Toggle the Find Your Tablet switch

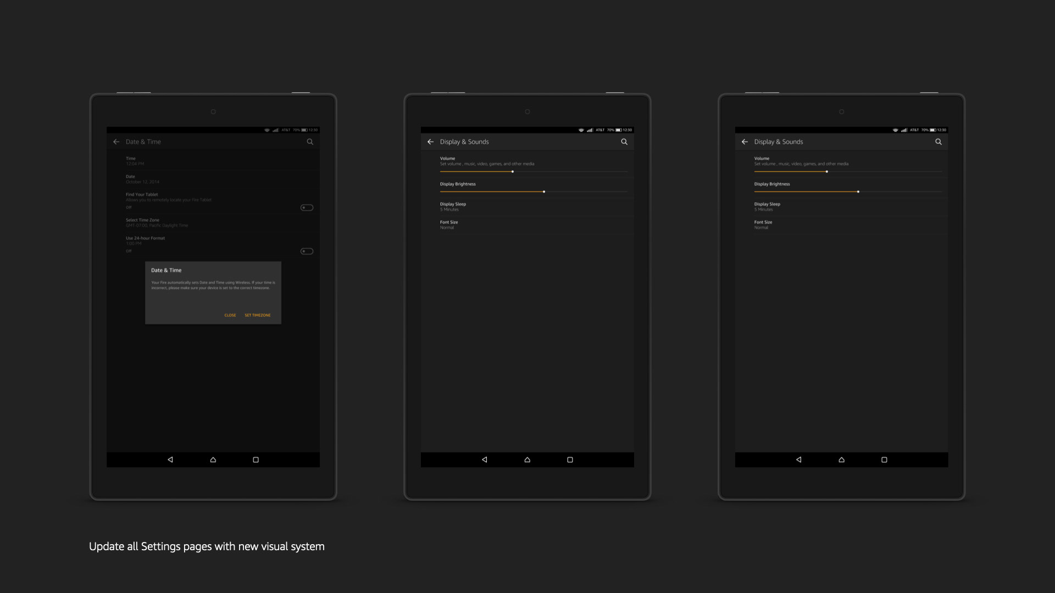coord(307,208)
